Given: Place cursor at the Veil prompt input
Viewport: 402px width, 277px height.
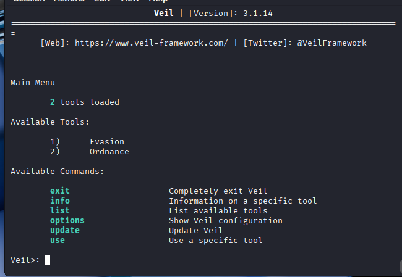Looking at the screenshot, I should coord(48,260).
